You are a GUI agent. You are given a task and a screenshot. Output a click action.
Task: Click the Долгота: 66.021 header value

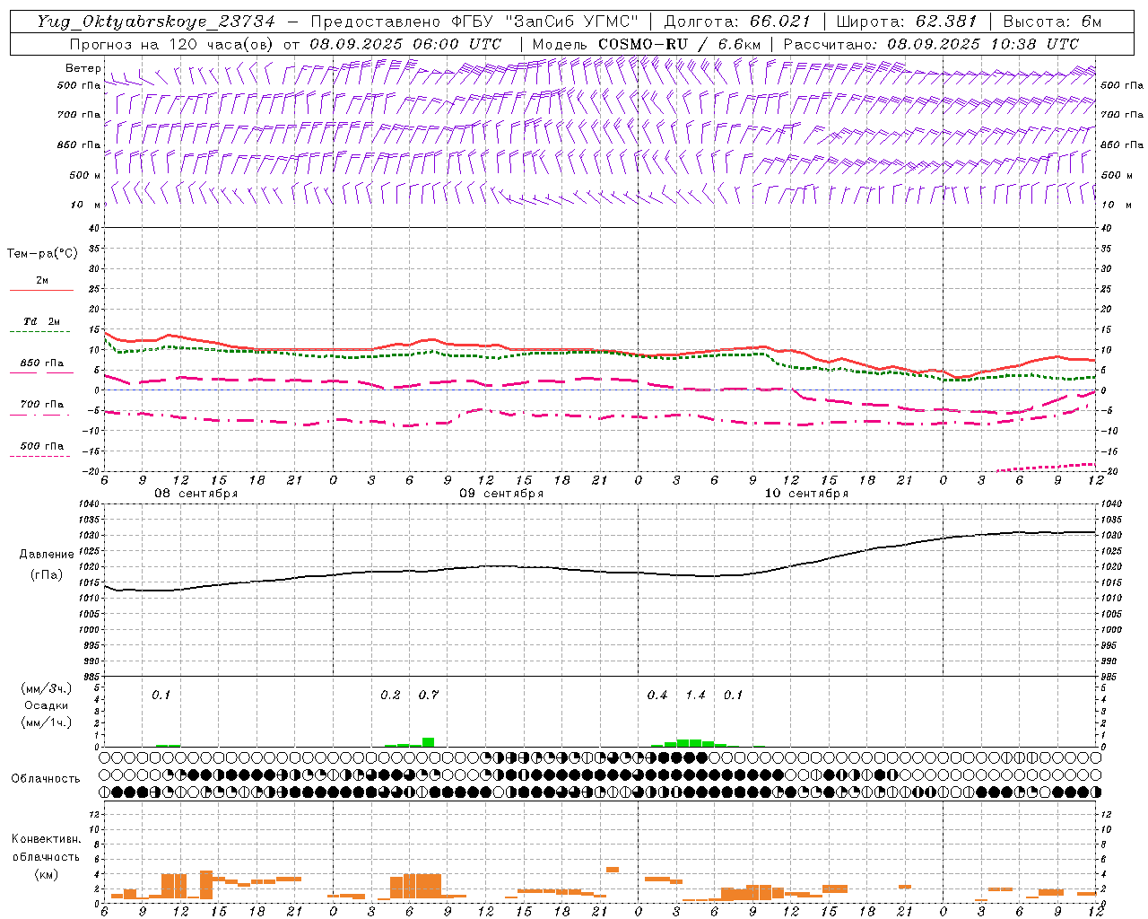[x=737, y=22]
